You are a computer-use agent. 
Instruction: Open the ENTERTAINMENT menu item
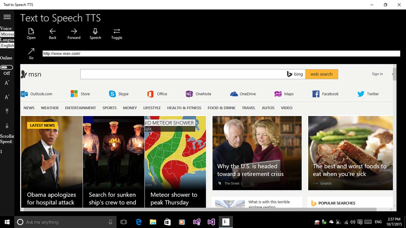click(80, 108)
